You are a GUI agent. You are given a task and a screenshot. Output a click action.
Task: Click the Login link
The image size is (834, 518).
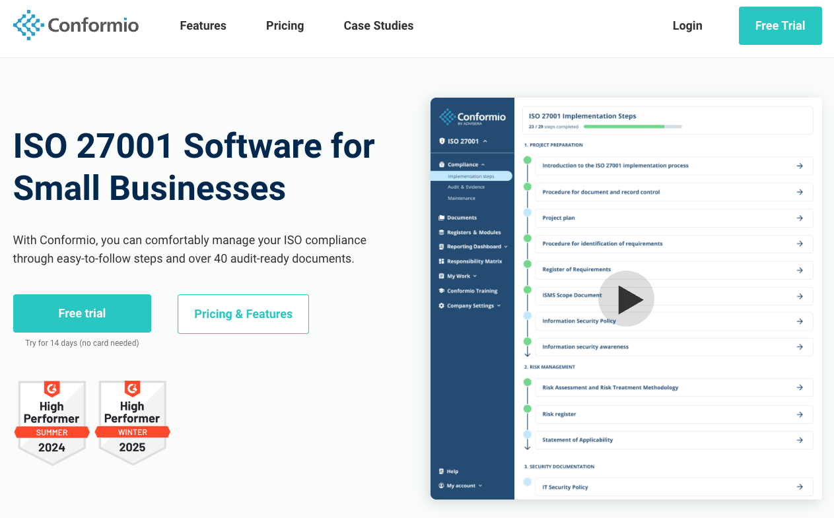pos(687,26)
